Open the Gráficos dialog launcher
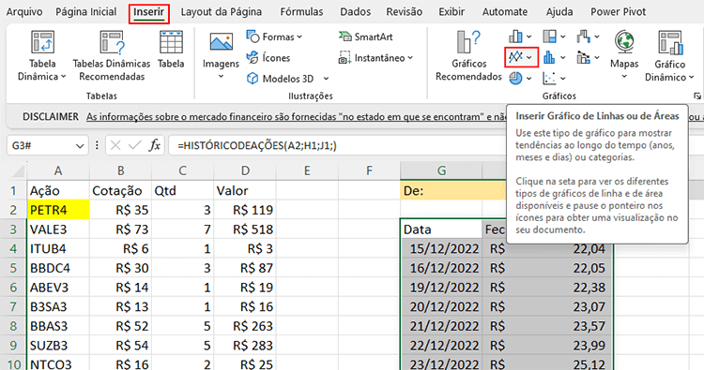This screenshot has height=370, width=704. tap(696, 96)
